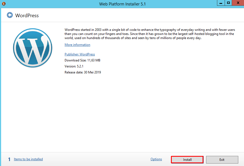244x166 pixels.
Task: Click the Version: 5.2.1 text
Action: [74, 66]
